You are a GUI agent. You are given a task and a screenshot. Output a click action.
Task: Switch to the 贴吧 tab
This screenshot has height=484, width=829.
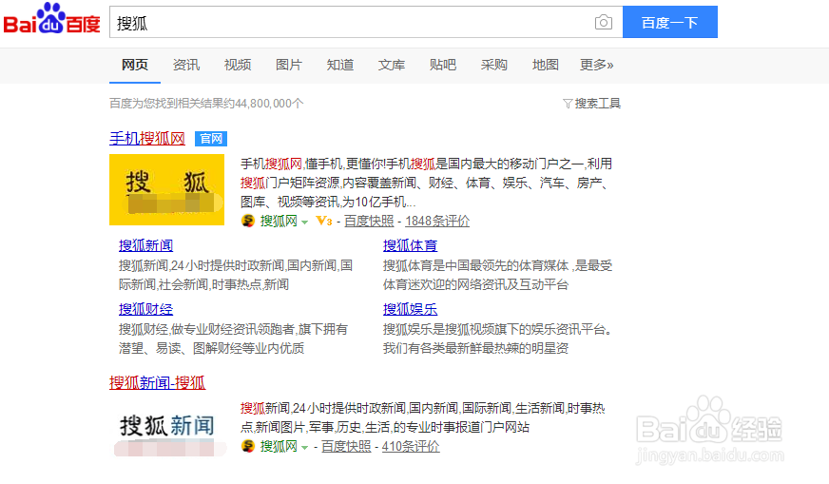tap(442, 65)
